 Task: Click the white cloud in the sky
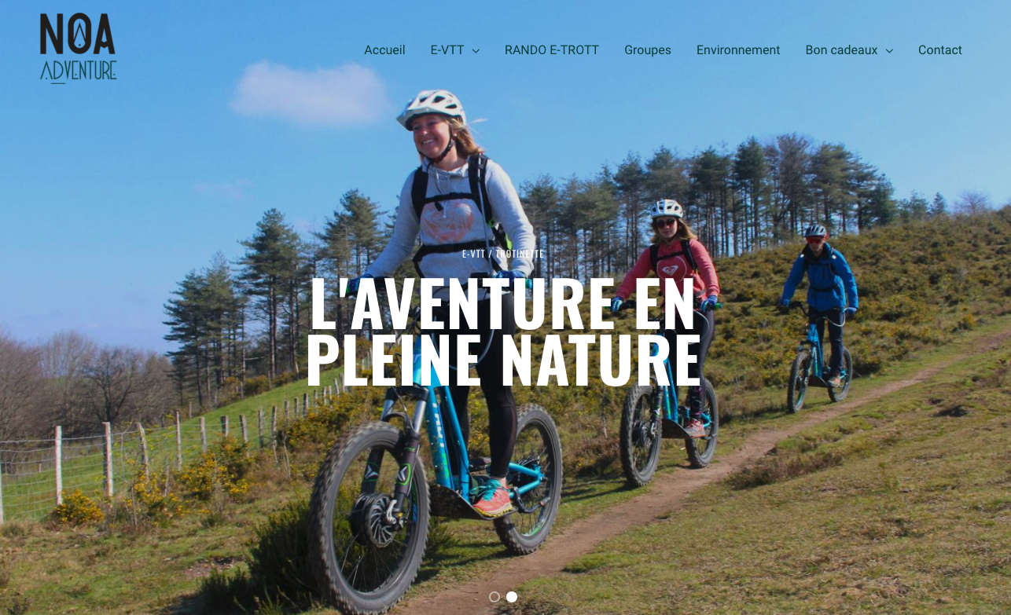310,93
